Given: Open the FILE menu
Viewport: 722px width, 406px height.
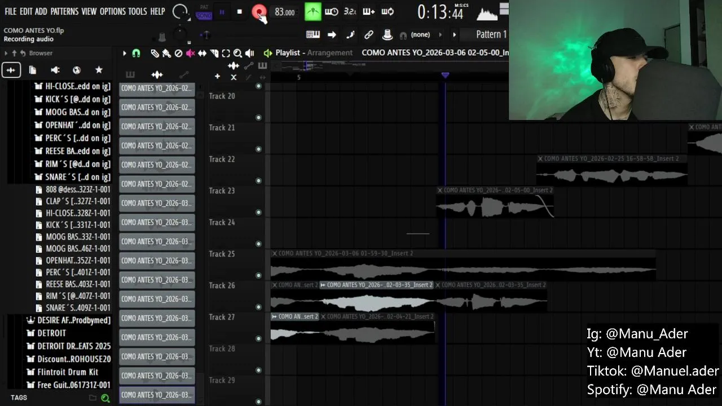Looking at the screenshot, I should click(11, 11).
